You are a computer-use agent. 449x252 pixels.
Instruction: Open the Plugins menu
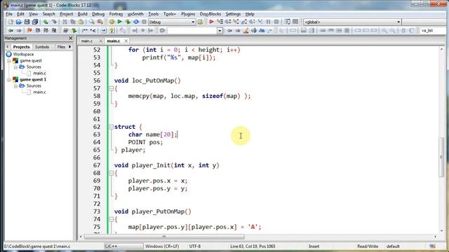188,14
